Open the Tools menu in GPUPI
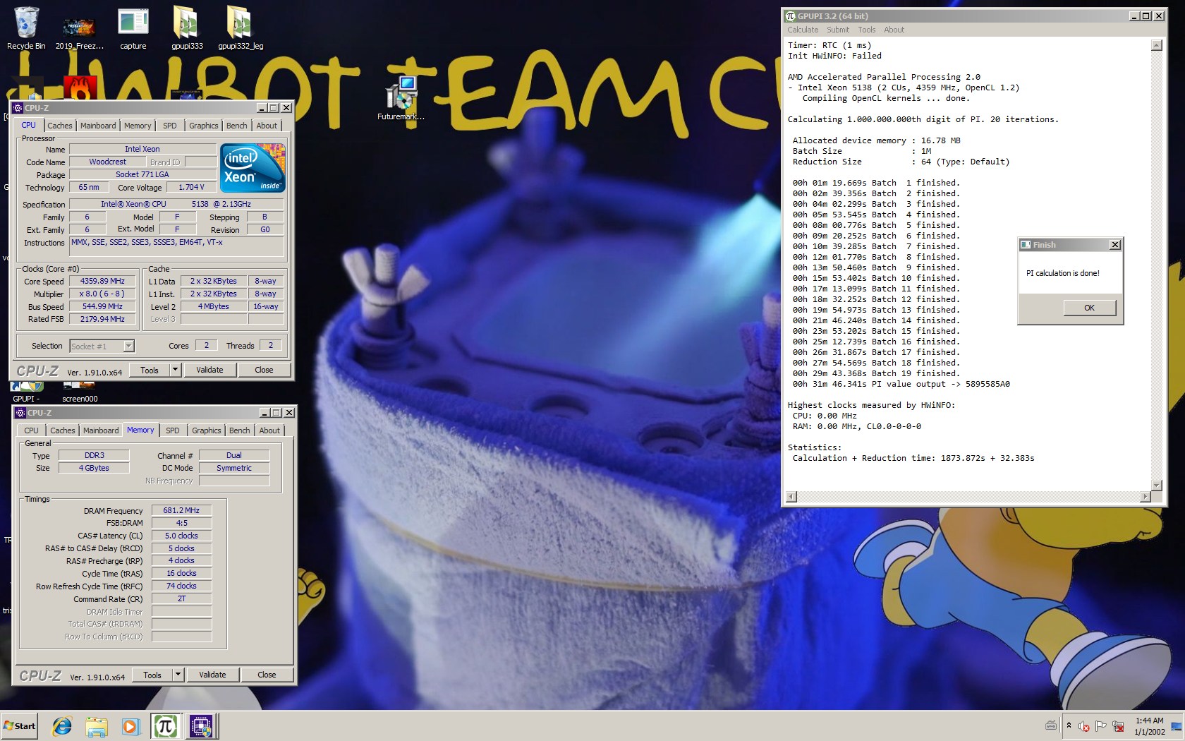This screenshot has width=1185, height=741. point(867,30)
